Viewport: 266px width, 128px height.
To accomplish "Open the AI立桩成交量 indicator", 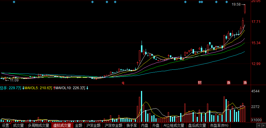I will point(174,126).
